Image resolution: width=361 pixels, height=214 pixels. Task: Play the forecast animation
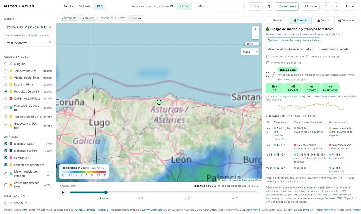(63, 192)
